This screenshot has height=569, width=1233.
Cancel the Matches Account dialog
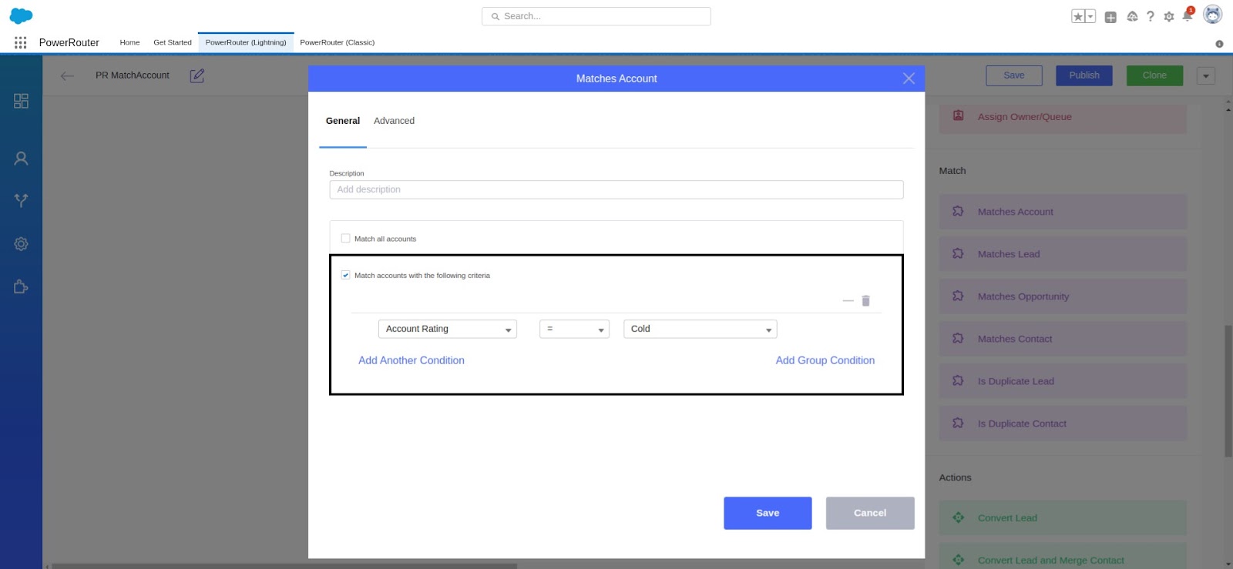pos(870,513)
